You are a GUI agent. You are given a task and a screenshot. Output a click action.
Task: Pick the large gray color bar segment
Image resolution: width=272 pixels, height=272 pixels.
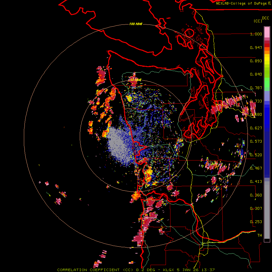click(267, 210)
